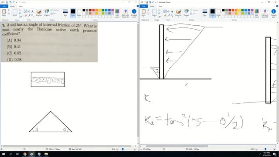Viewport: 279px width, 157px height.
Task: Click zoom in plus button in right Paint
Action: pos(274,149)
